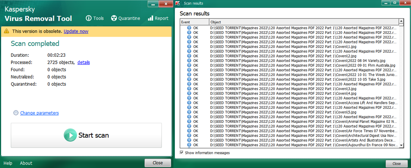Click info icon of the Fhm Australia.jpg row
The height and width of the screenshot is (168, 411).
tap(189, 65)
